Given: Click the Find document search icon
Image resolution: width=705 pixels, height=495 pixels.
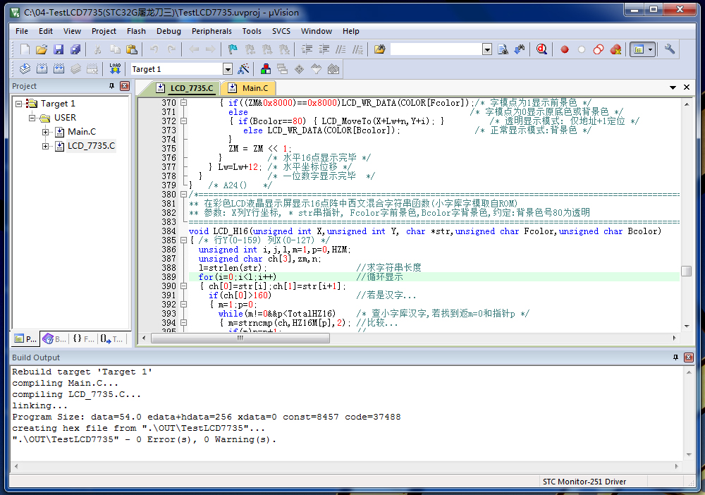Looking at the screenshot, I should click(x=503, y=49).
